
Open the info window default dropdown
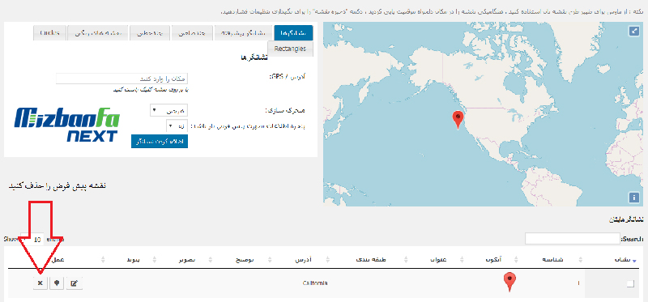point(177,125)
